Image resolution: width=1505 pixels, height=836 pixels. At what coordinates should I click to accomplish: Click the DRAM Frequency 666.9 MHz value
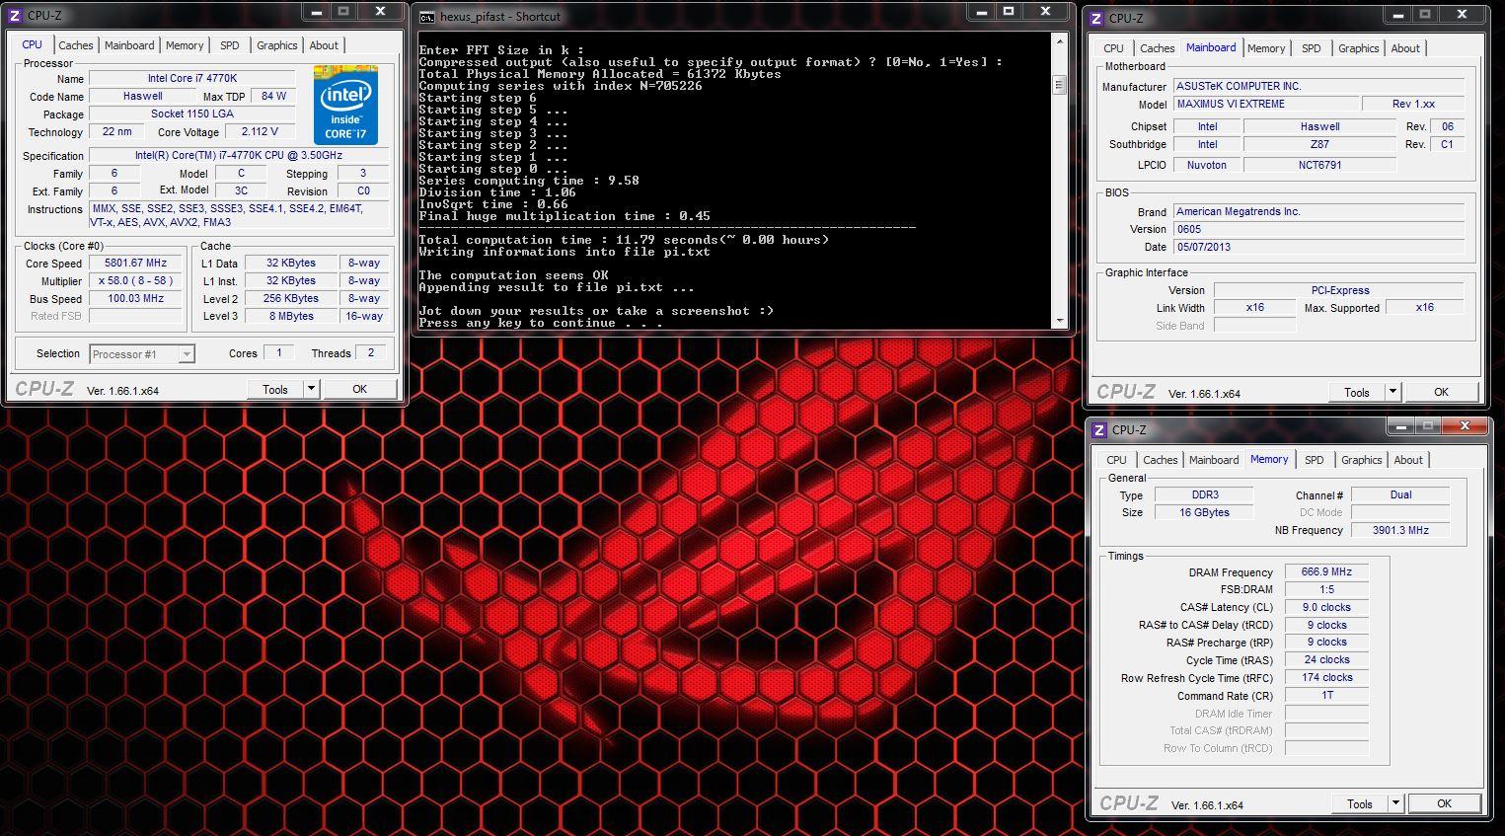pos(1326,572)
